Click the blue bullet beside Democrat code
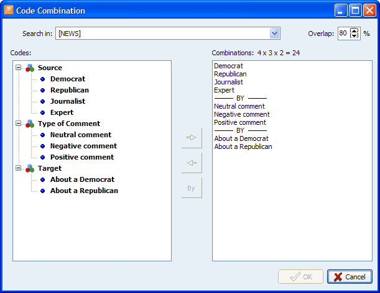 43,79
